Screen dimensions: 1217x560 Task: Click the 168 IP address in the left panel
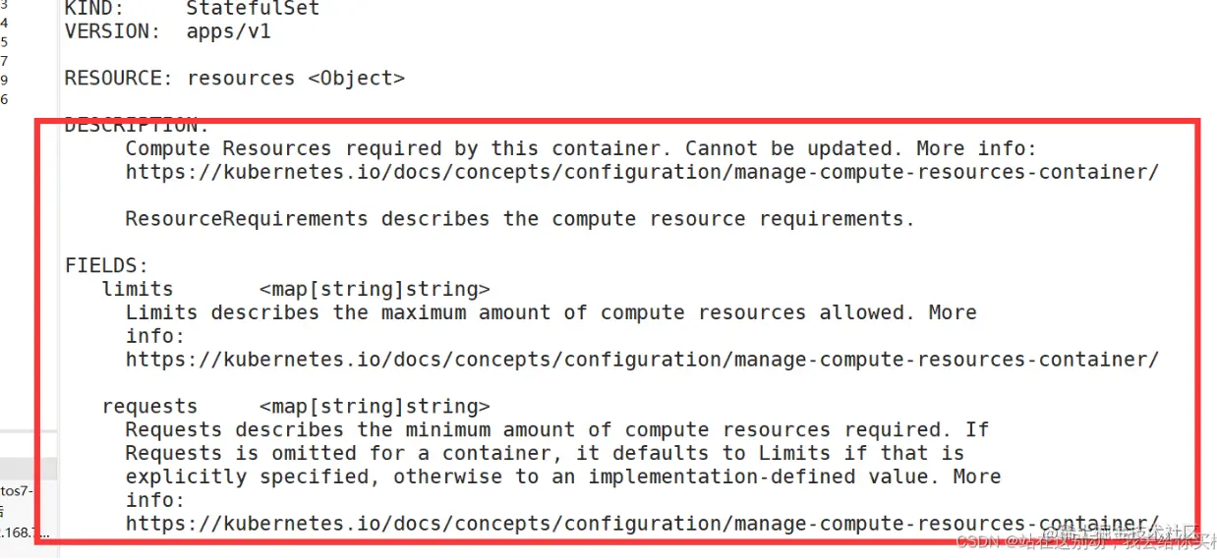pyautogui.click(x=25, y=533)
